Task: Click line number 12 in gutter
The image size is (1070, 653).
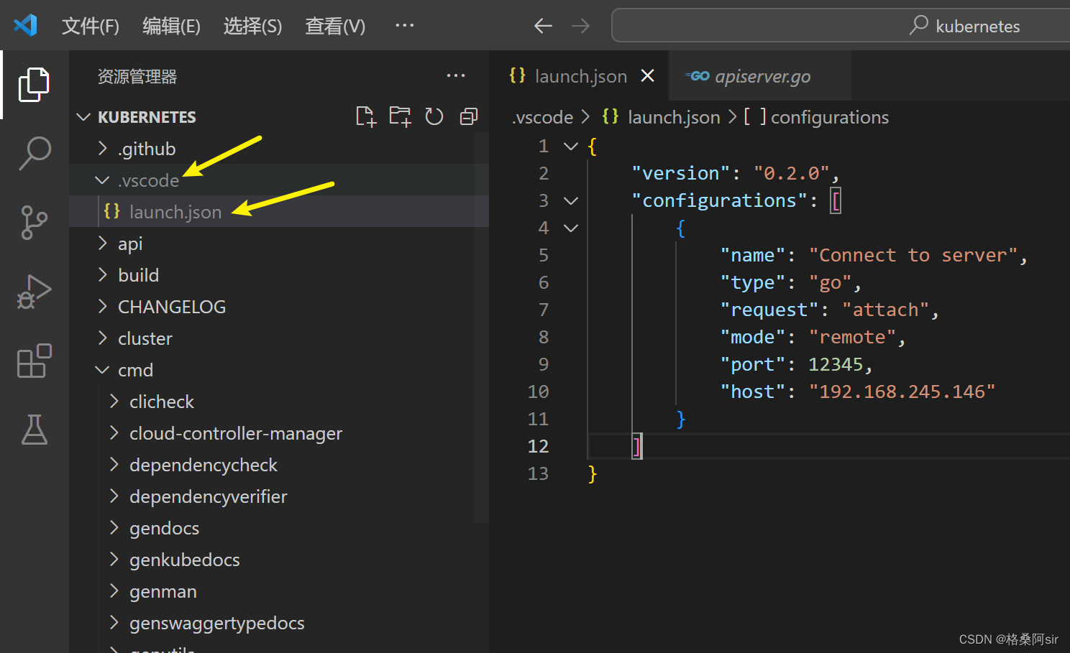Action: pos(538,446)
